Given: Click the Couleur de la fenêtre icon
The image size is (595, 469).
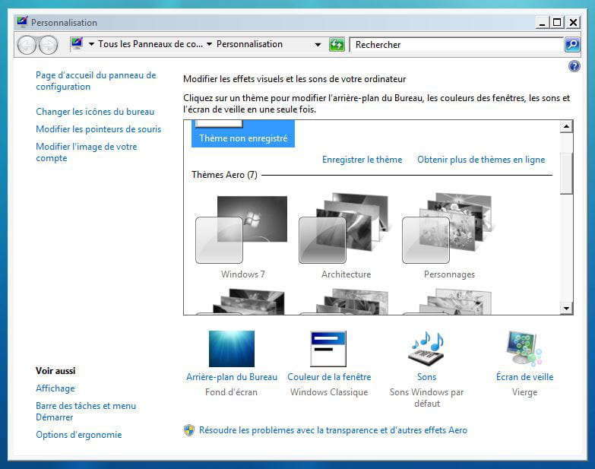Looking at the screenshot, I should 328,348.
